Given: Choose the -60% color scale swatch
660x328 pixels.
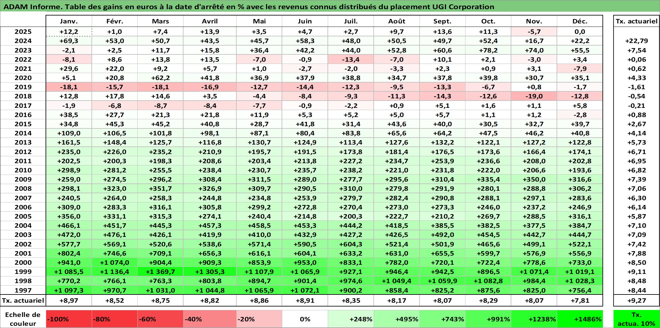Looking at the screenshot, I should coord(160,319).
